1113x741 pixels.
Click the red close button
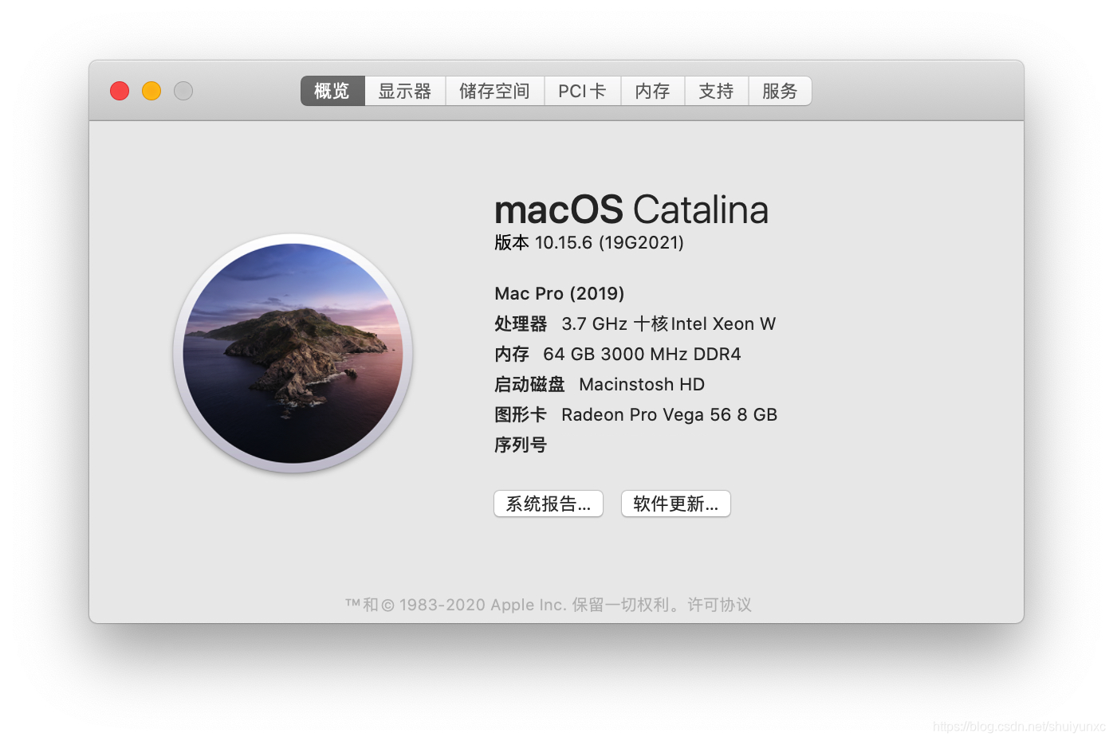pyautogui.click(x=119, y=90)
